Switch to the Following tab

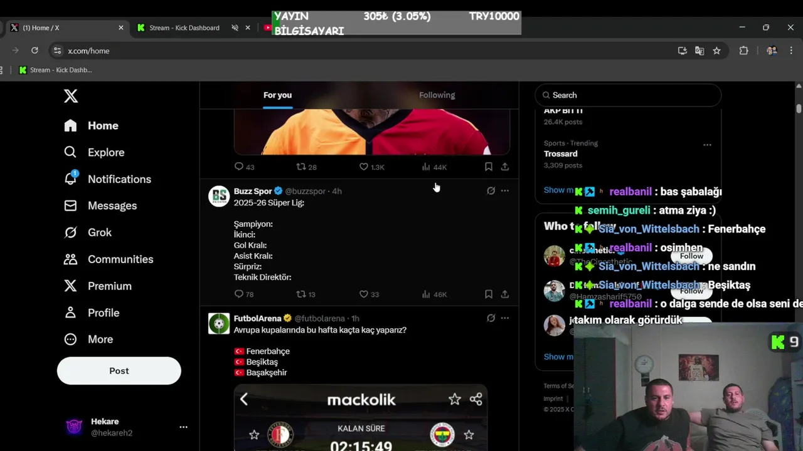437,95
